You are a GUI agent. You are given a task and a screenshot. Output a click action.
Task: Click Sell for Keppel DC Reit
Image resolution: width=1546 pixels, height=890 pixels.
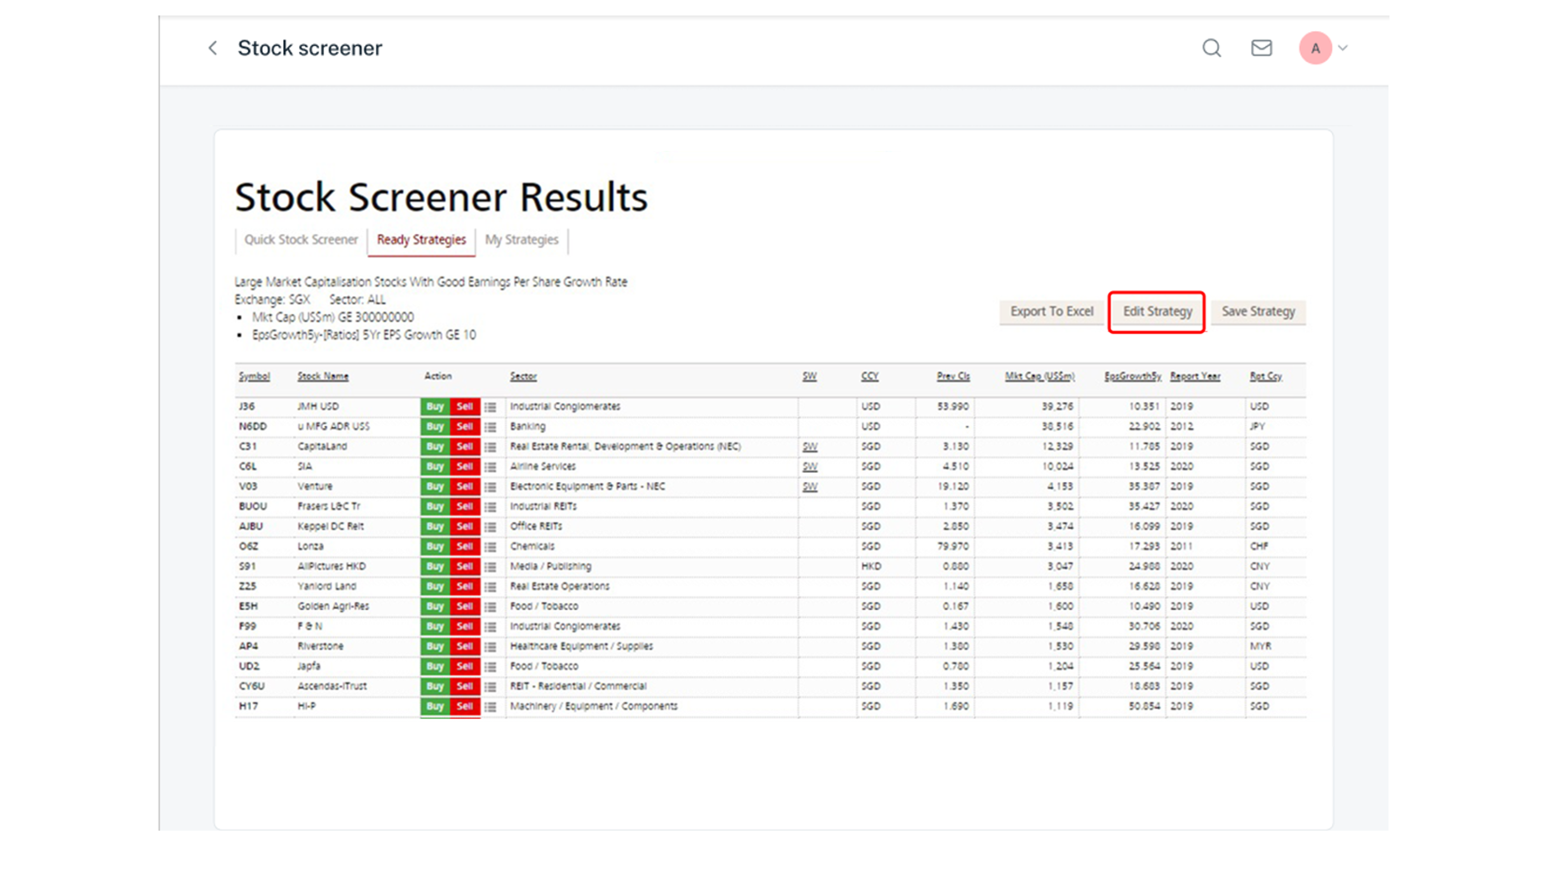point(465,526)
